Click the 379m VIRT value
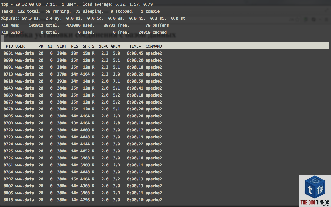 click(62, 74)
